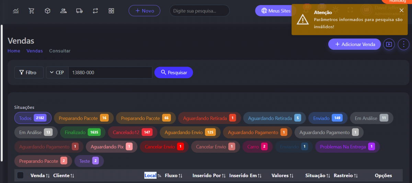Image resolution: width=412 pixels, height=183 pixels.
Task: Go to Home breadcrumb link
Action: (14, 51)
